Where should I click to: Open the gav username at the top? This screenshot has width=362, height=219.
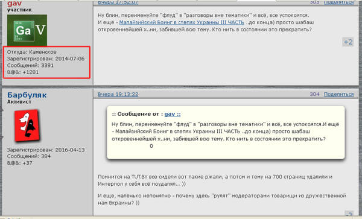click(14, 3)
